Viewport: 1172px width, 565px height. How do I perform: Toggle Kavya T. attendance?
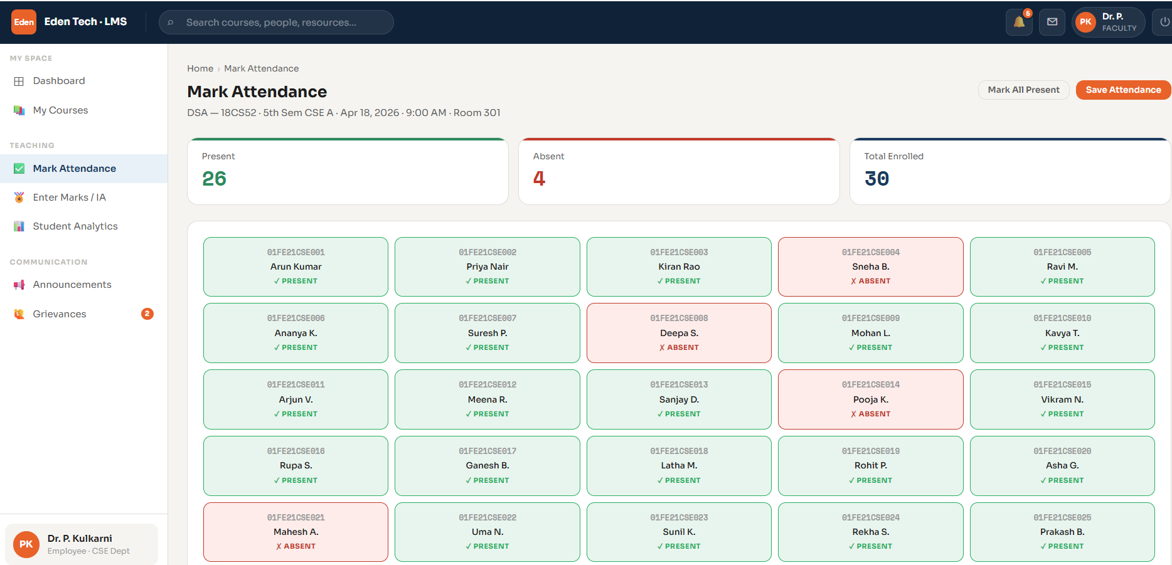1062,333
